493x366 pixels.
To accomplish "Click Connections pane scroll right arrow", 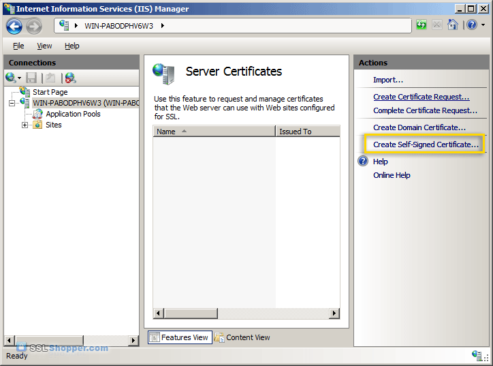I will (133, 340).
